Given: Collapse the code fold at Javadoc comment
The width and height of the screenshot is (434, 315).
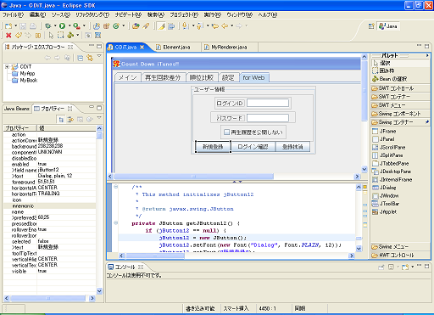Looking at the screenshot, I should (116, 187).
